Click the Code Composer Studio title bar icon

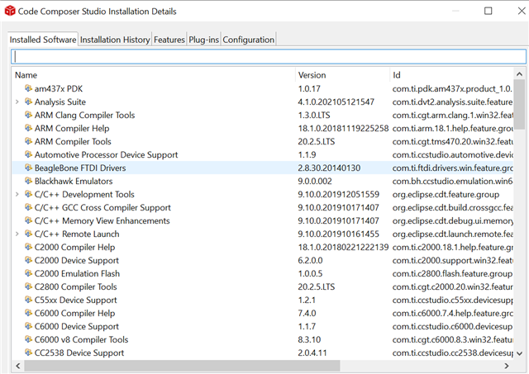coord(10,11)
